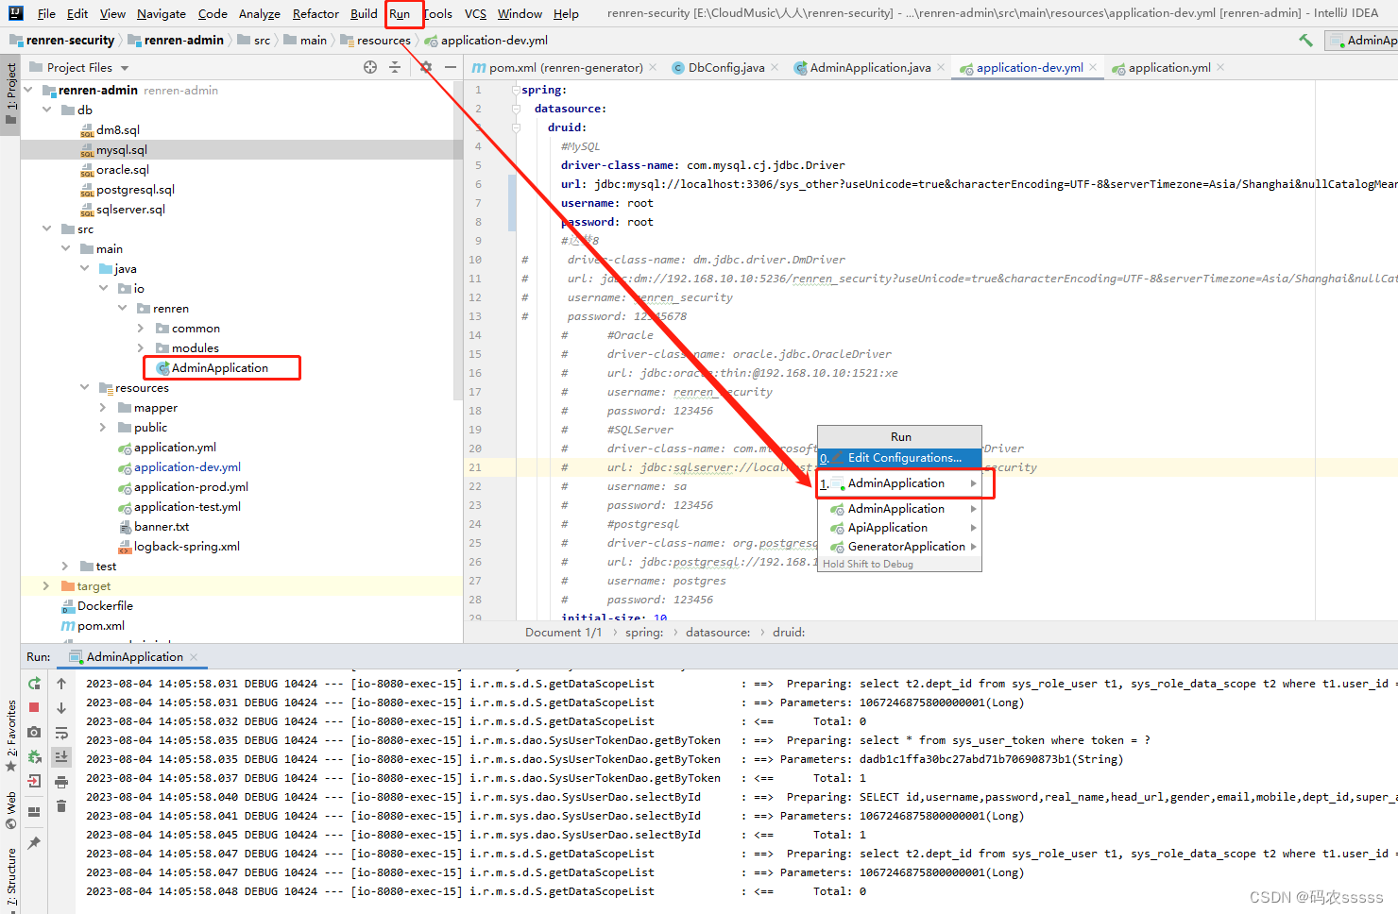
Task: Collapse the db folder
Action: [47, 110]
